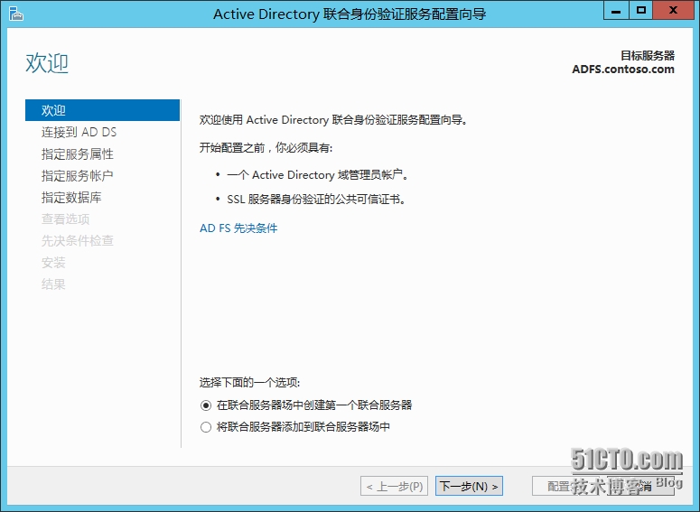
Task: Switch to the 指定服务帐户 step
Action: pyautogui.click(x=78, y=175)
